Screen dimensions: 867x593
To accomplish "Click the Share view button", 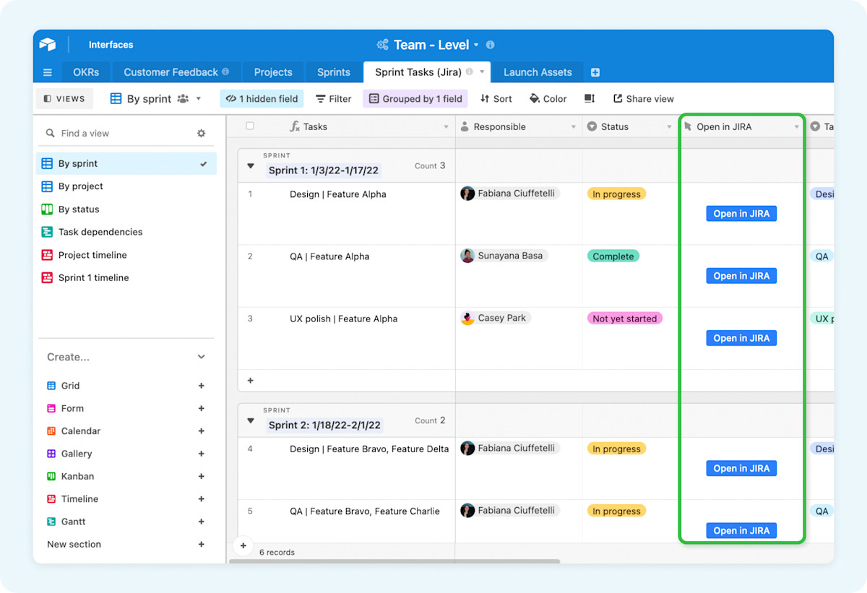I will [643, 98].
